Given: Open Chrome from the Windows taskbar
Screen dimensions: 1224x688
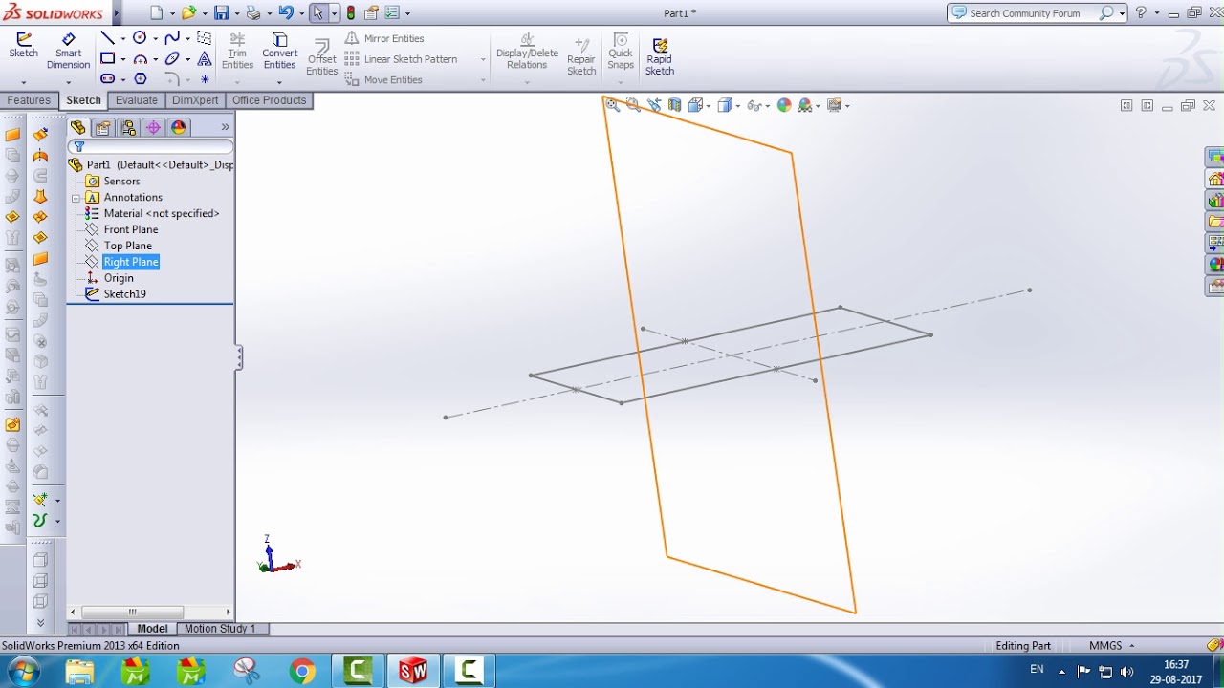Looking at the screenshot, I should pos(302,672).
